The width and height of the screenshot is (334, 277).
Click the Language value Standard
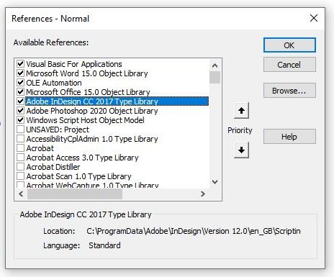104,245
